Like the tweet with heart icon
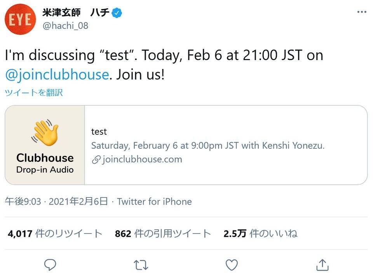 pos(232,265)
